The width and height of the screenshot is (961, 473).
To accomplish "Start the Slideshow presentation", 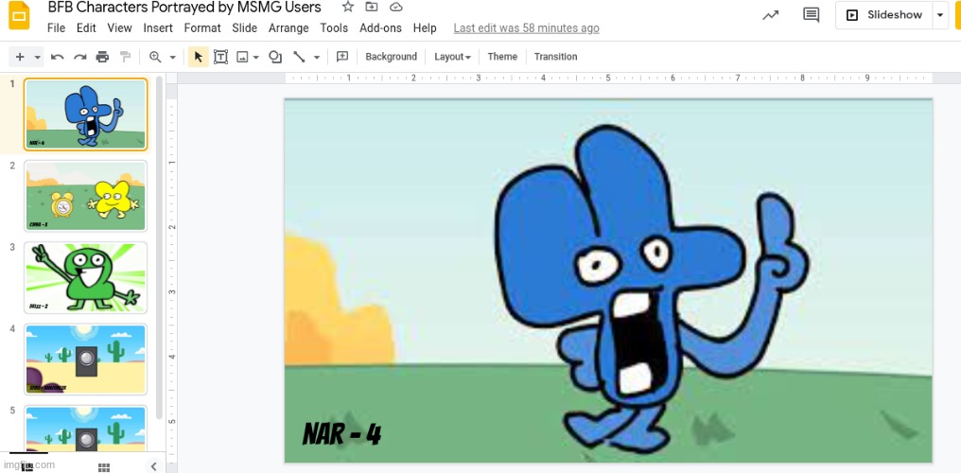I will coord(884,15).
